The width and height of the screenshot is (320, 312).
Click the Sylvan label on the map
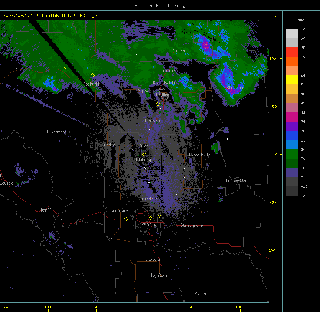click(145, 91)
